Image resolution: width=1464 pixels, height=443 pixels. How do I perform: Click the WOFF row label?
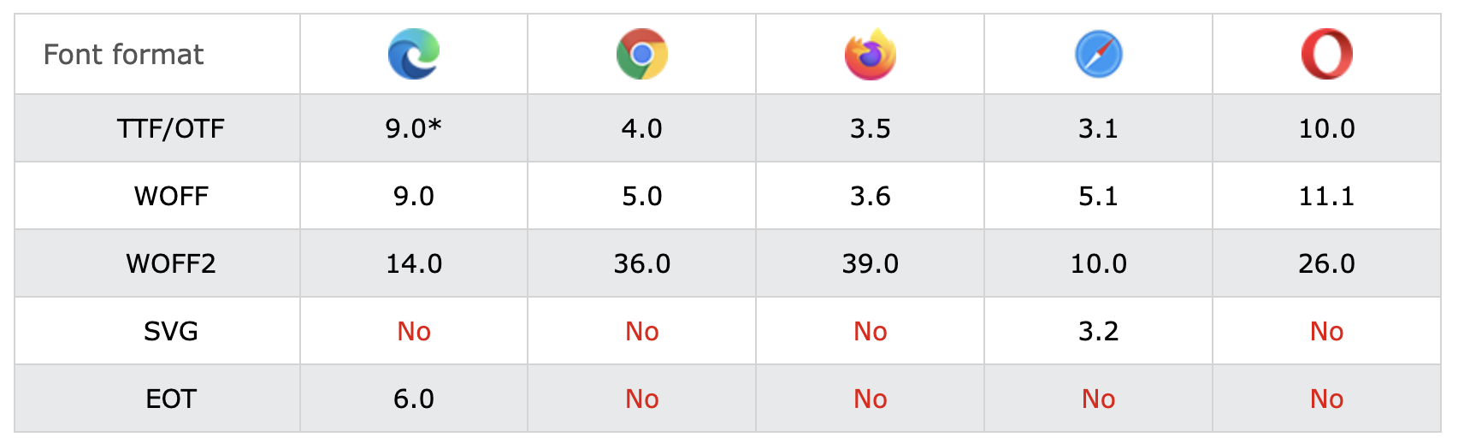click(171, 196)
